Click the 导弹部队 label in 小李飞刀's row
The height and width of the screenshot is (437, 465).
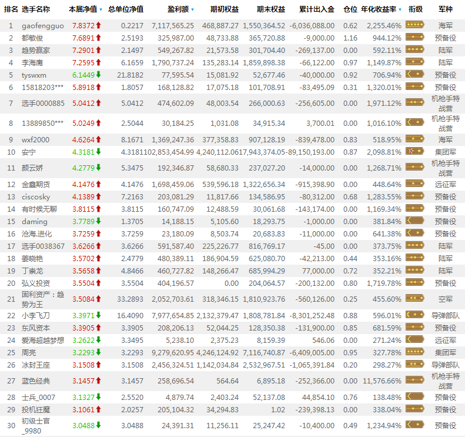(446, 316)
